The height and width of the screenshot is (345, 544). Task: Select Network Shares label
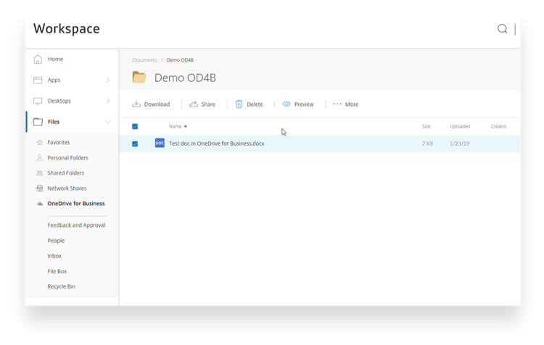tap(67, 188)
